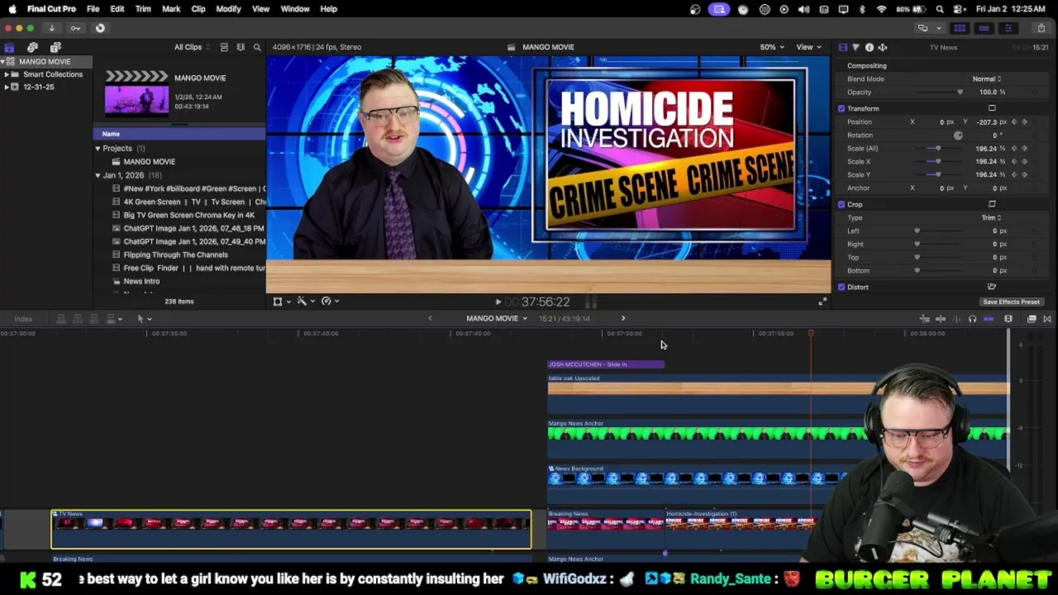This screenshot has width=1058, height=595.
Task: Toggle snapping icon in timeline toolbar
Action: tap(989, 319)
